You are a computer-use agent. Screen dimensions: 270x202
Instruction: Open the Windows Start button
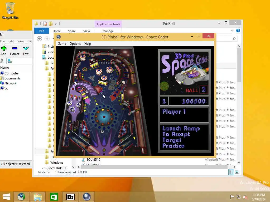6,197
